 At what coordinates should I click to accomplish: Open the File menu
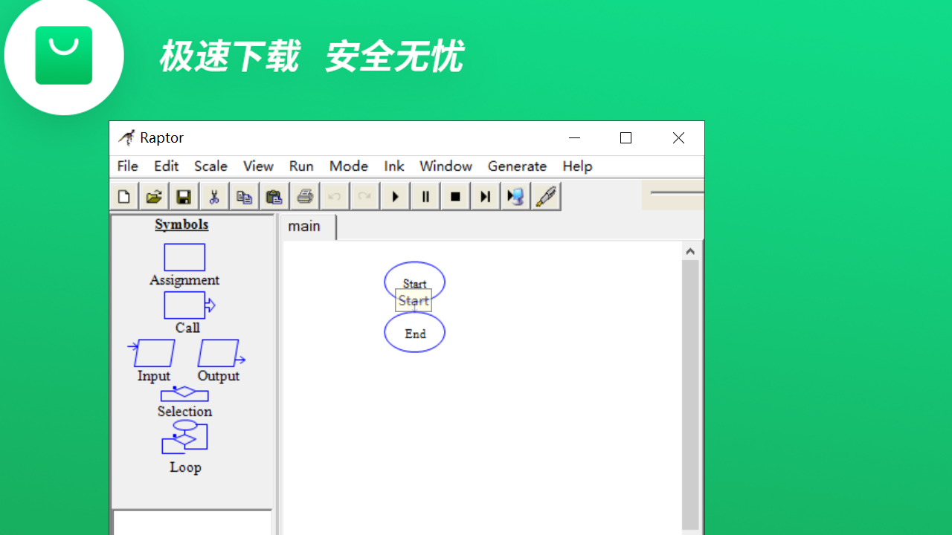tap(126, 166)
